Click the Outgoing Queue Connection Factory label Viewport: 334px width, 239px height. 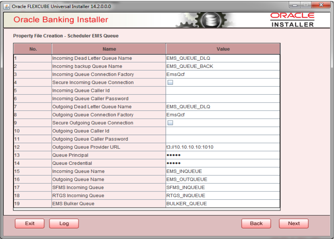[x=93, y=115]
